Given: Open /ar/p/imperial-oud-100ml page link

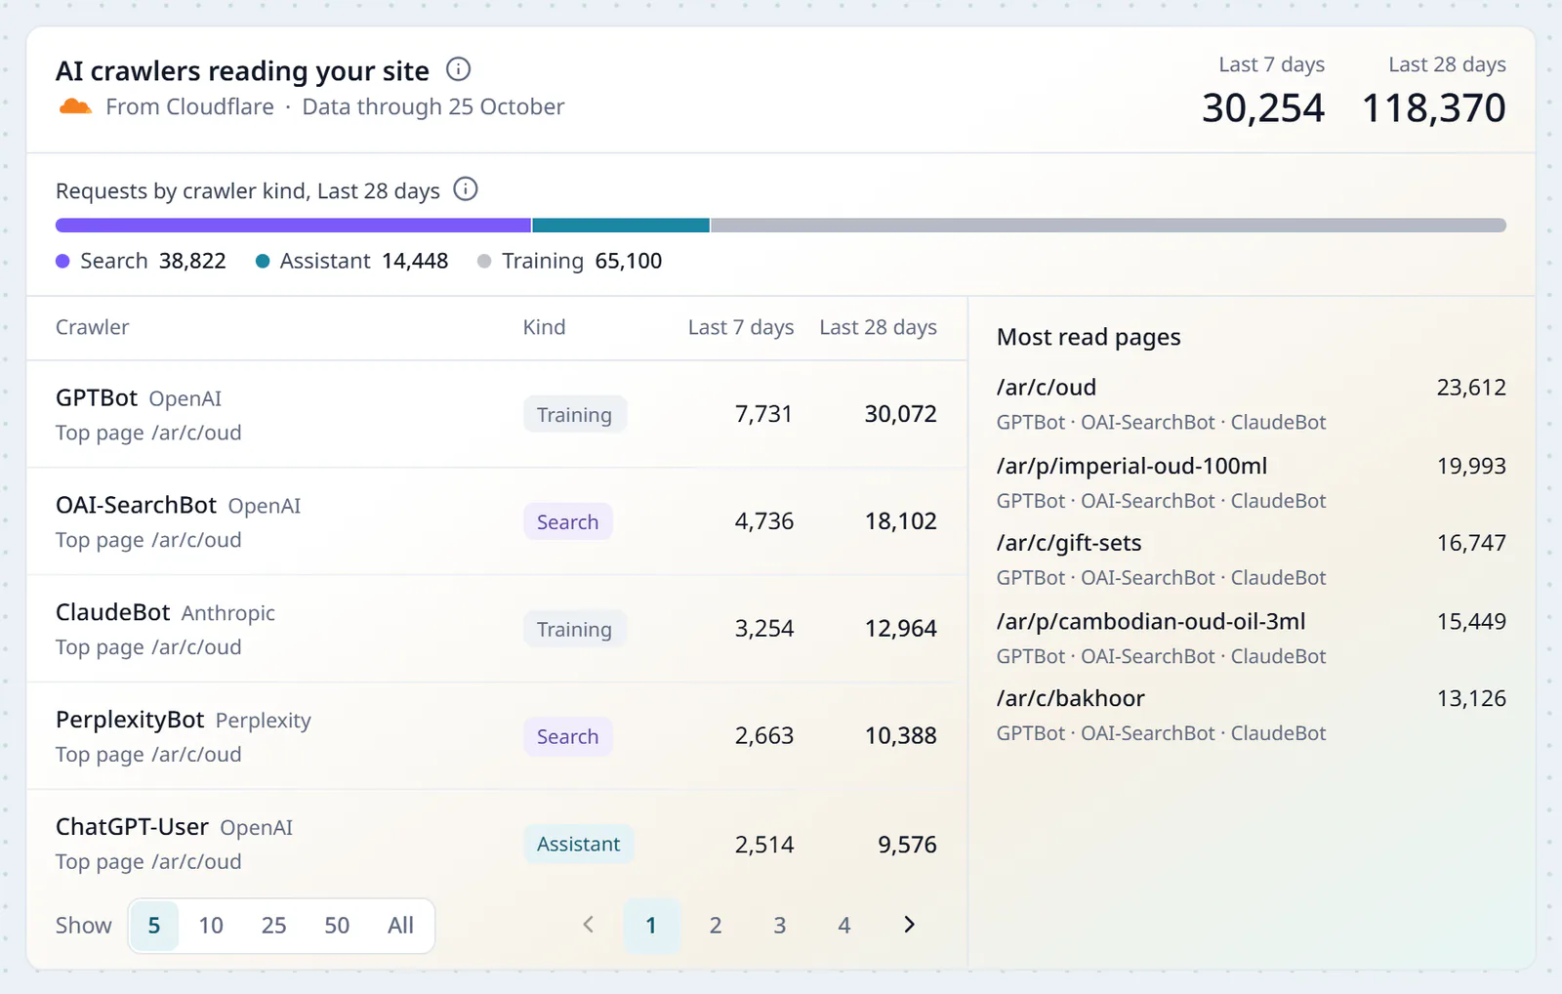Looking at the screenshot, I should pos(1131,466).
